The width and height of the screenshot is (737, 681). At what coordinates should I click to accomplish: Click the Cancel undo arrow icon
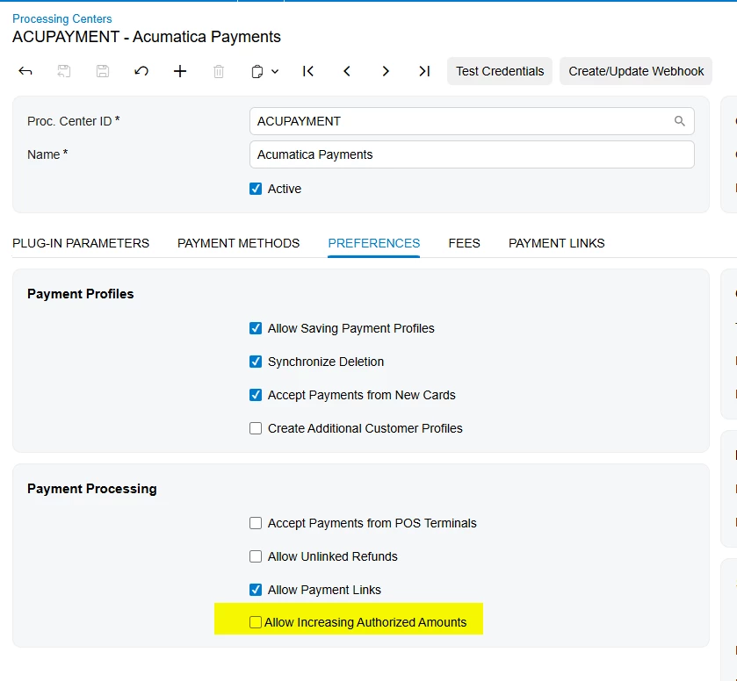141,71
